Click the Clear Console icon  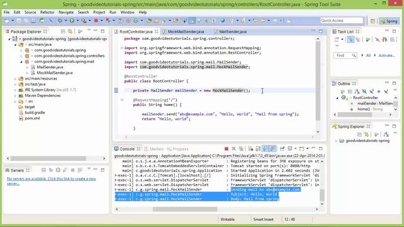251,149
